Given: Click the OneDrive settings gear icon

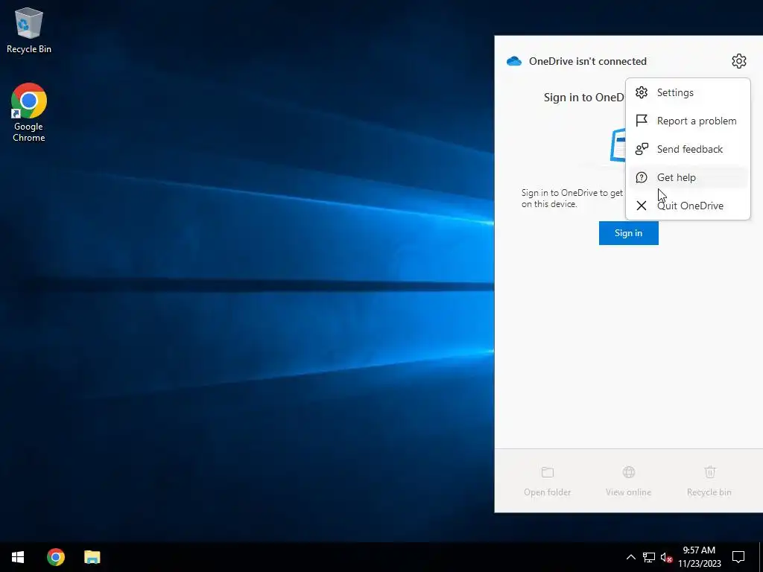Looking at the screenshot, I should coord(738,61).
